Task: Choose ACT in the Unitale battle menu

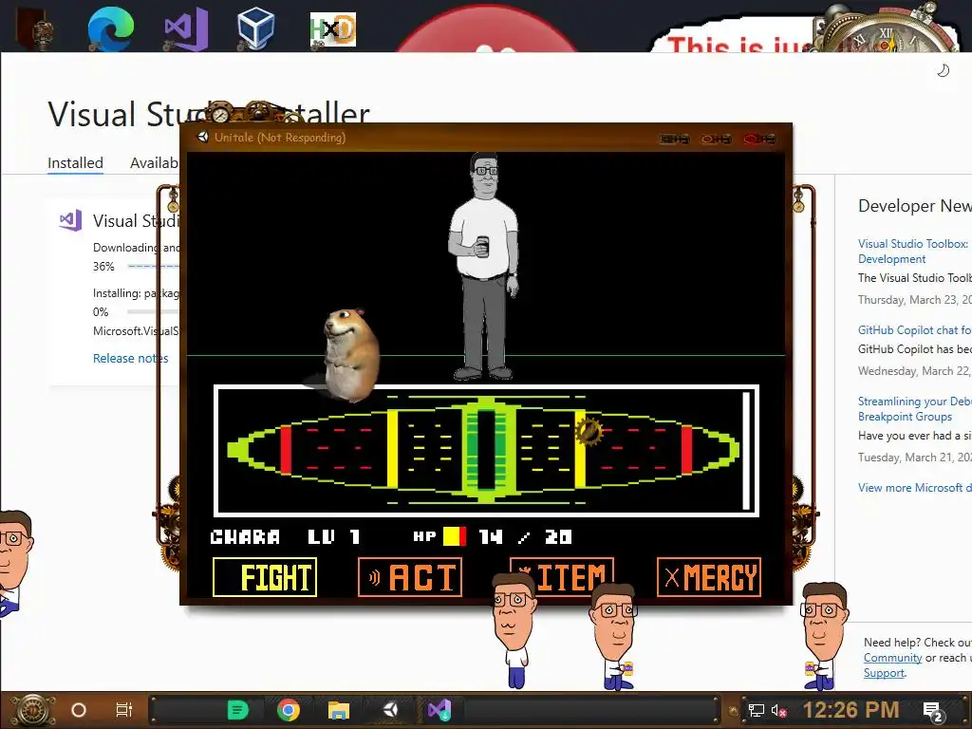Action: (410, 577)
